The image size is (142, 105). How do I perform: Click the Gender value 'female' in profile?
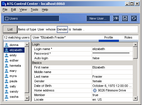click(112, 81)
